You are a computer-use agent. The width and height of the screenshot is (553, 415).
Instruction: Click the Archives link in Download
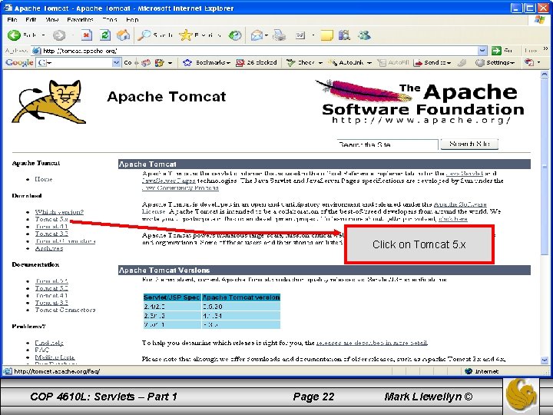(x=49, y=248)
